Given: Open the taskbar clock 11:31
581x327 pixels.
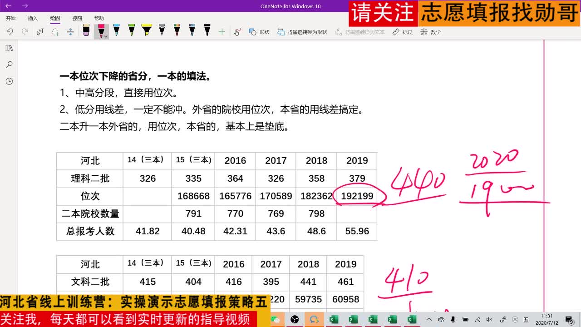Looking at the screenshot, I should (x=547, y=320).
